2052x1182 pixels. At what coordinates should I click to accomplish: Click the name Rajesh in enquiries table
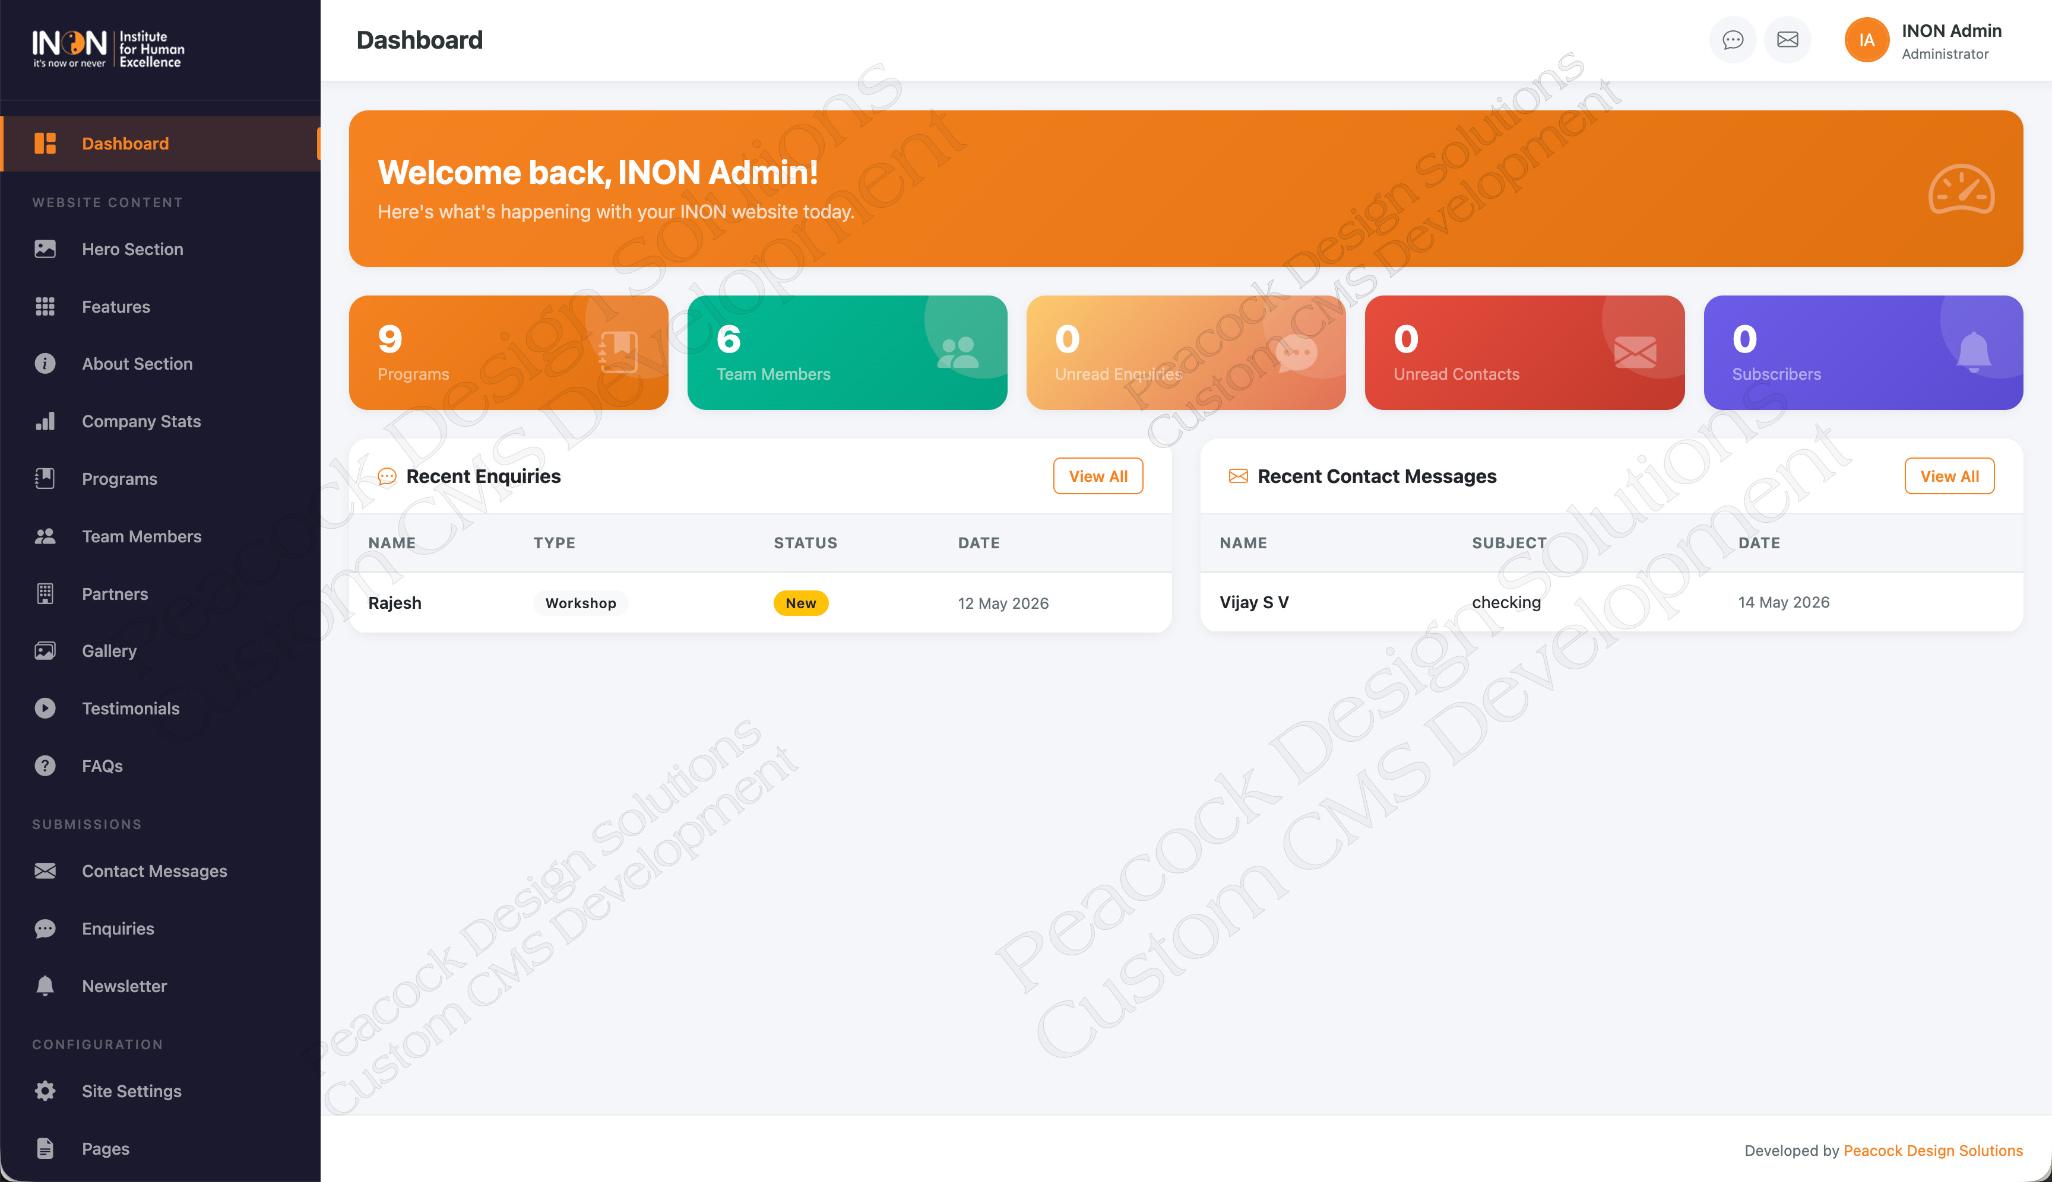395,603
